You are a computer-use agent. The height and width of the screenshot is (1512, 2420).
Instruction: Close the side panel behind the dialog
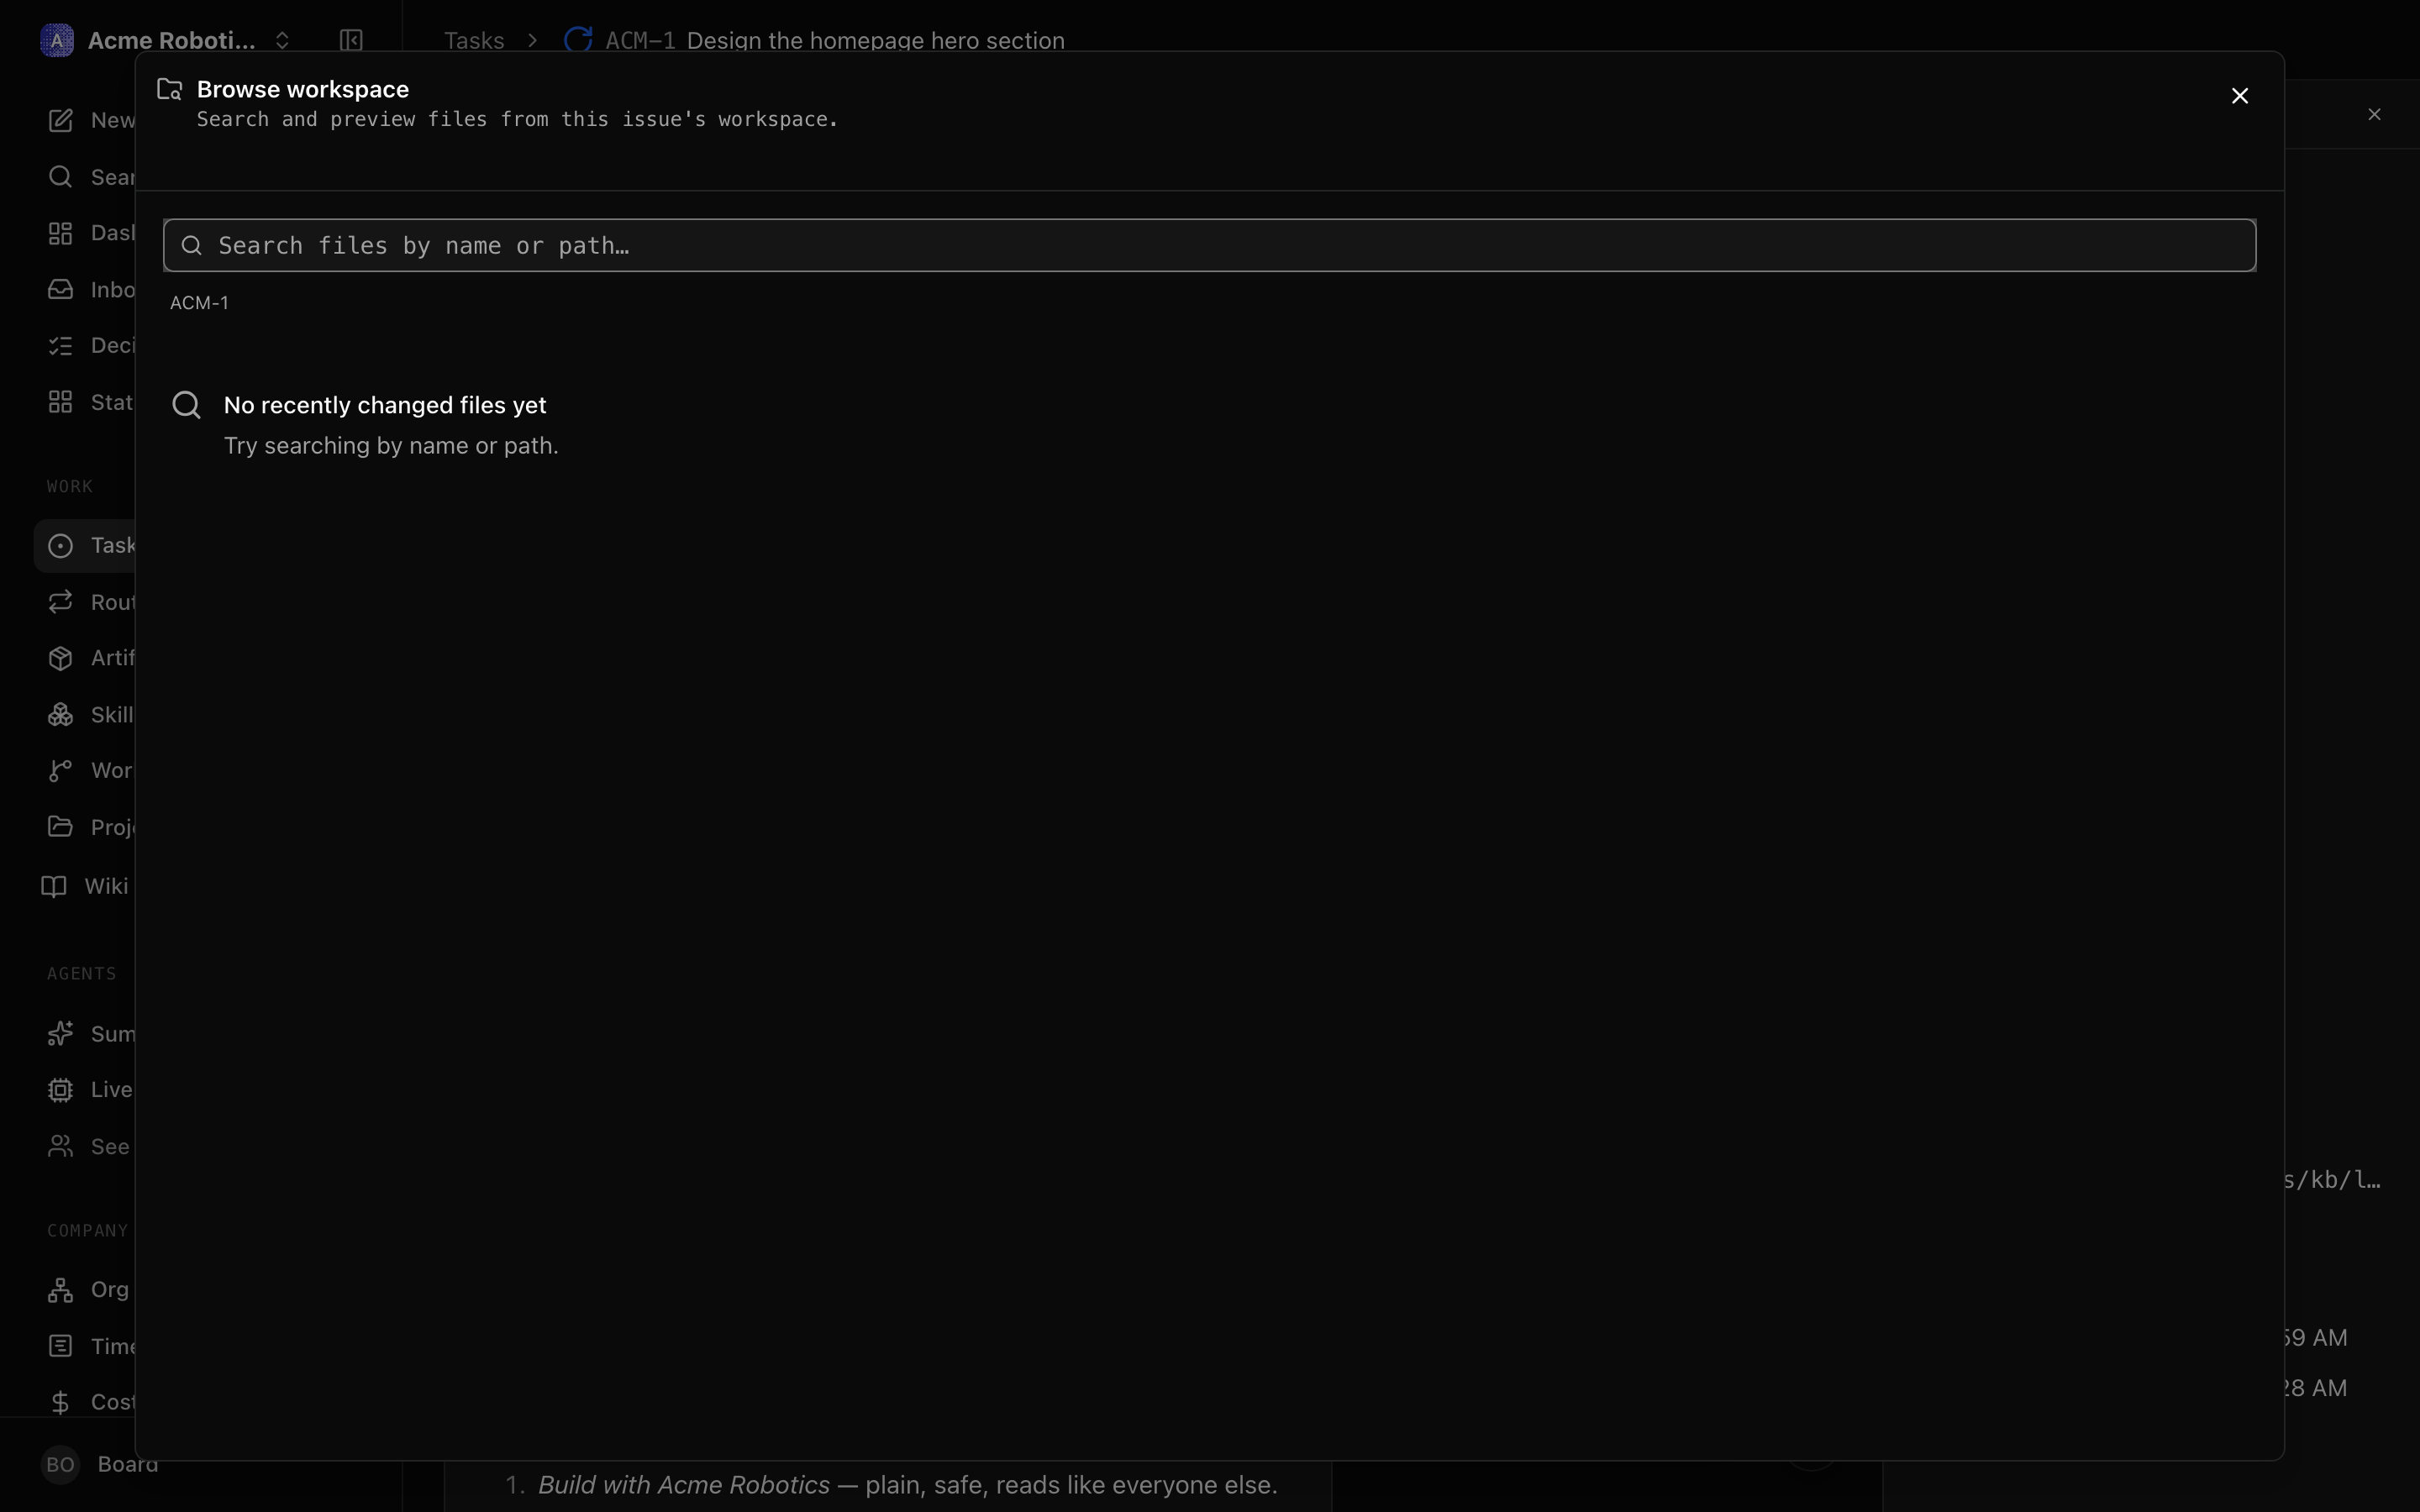point(2374,114)
